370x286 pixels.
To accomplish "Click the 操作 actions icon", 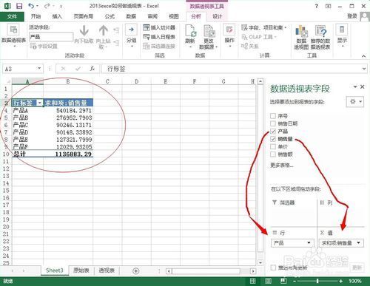I will tap(229, 30).
